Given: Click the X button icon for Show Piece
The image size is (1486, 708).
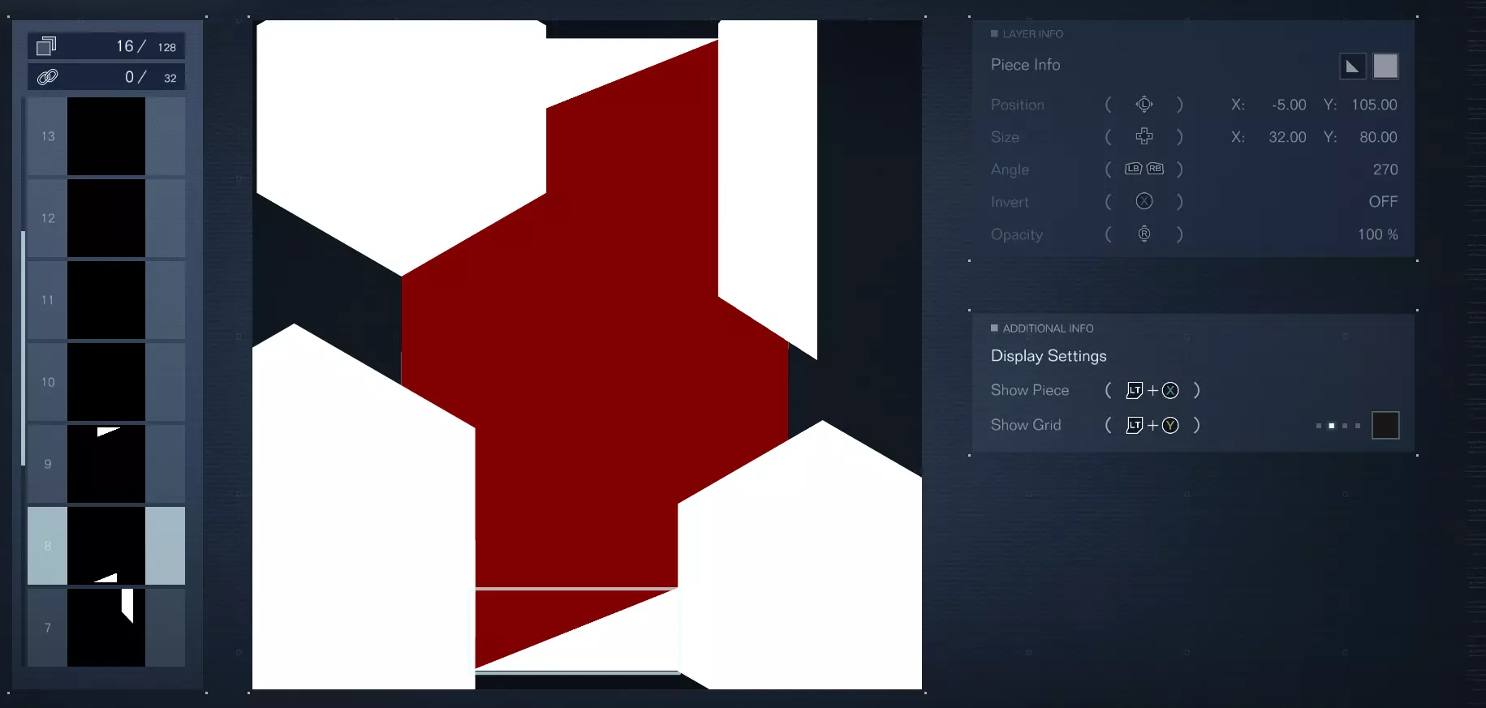Looking at the screenshot, I should pos(1170,390).
